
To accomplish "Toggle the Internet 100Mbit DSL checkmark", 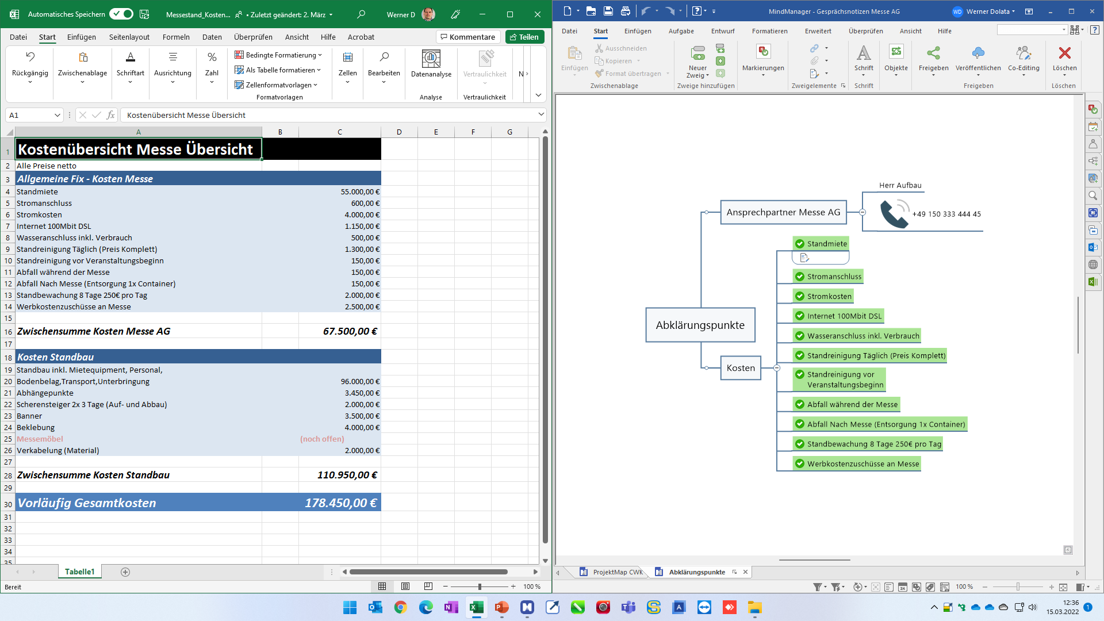I will pyautogui.click(x=799, y=316).
